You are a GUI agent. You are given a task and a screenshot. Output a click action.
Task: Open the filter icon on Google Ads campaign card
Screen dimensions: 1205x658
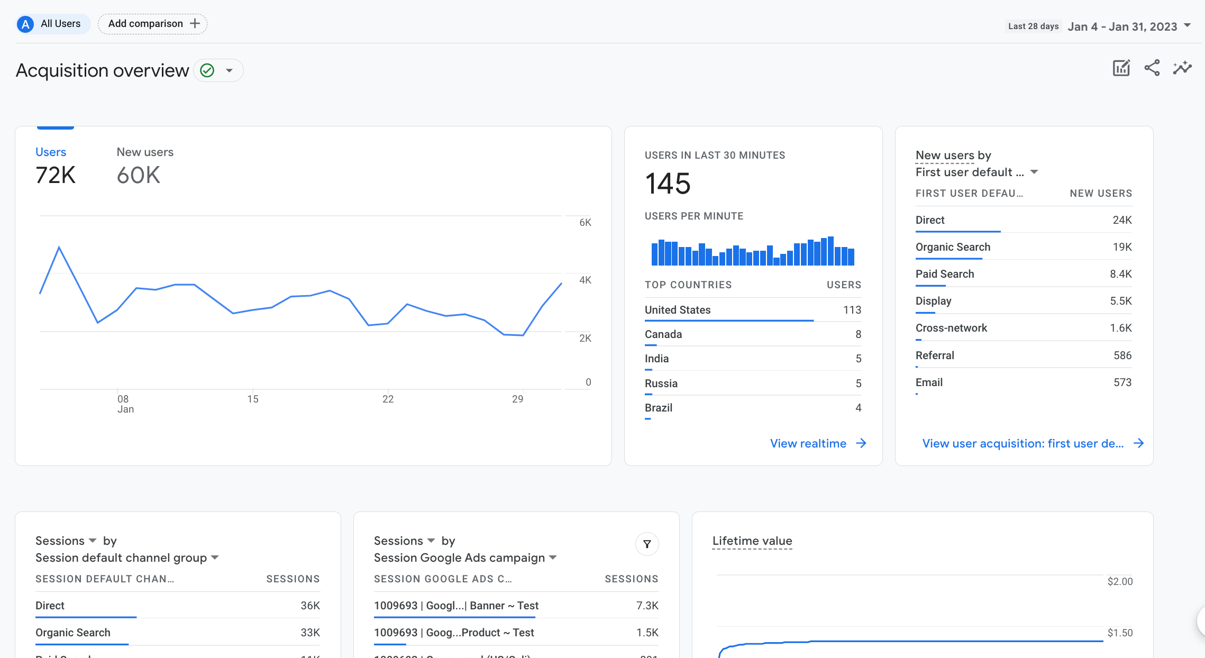click(x=647, y=544)
